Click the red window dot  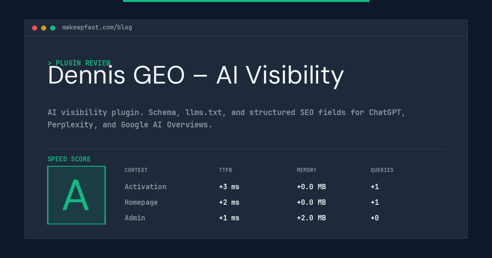(x=34, y=28)
